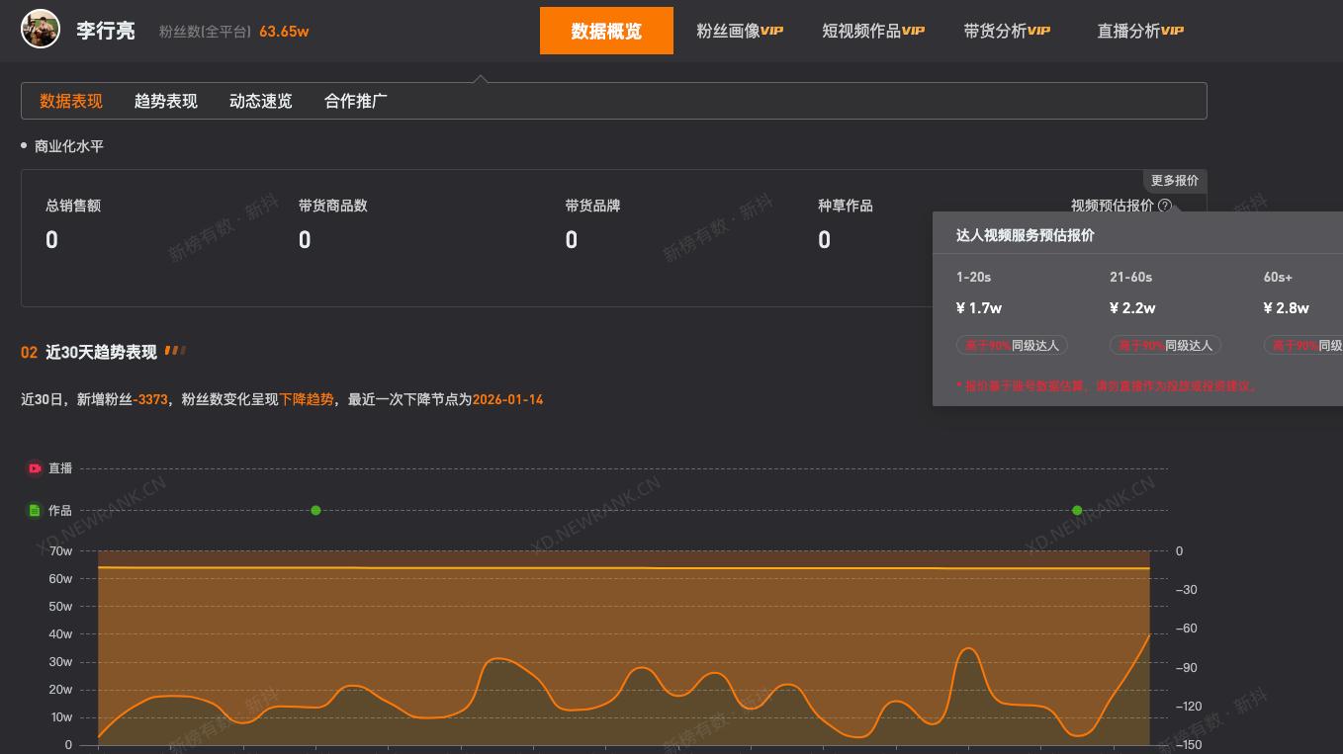Click the 下降趋势 highlighted link

307,399
